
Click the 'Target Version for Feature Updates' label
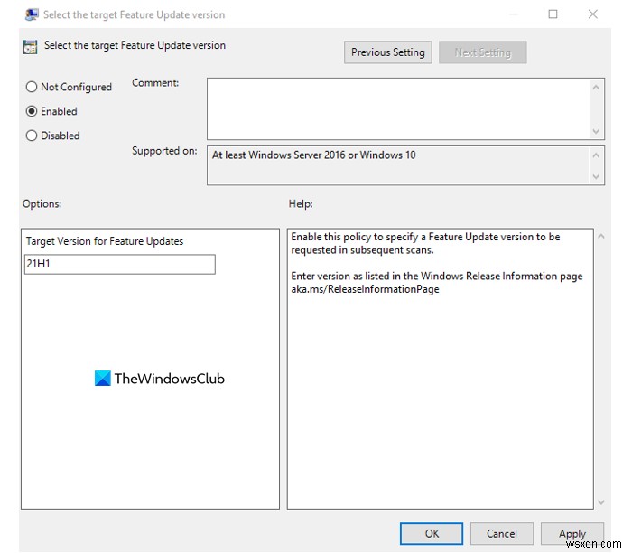(x=105, y=241)
